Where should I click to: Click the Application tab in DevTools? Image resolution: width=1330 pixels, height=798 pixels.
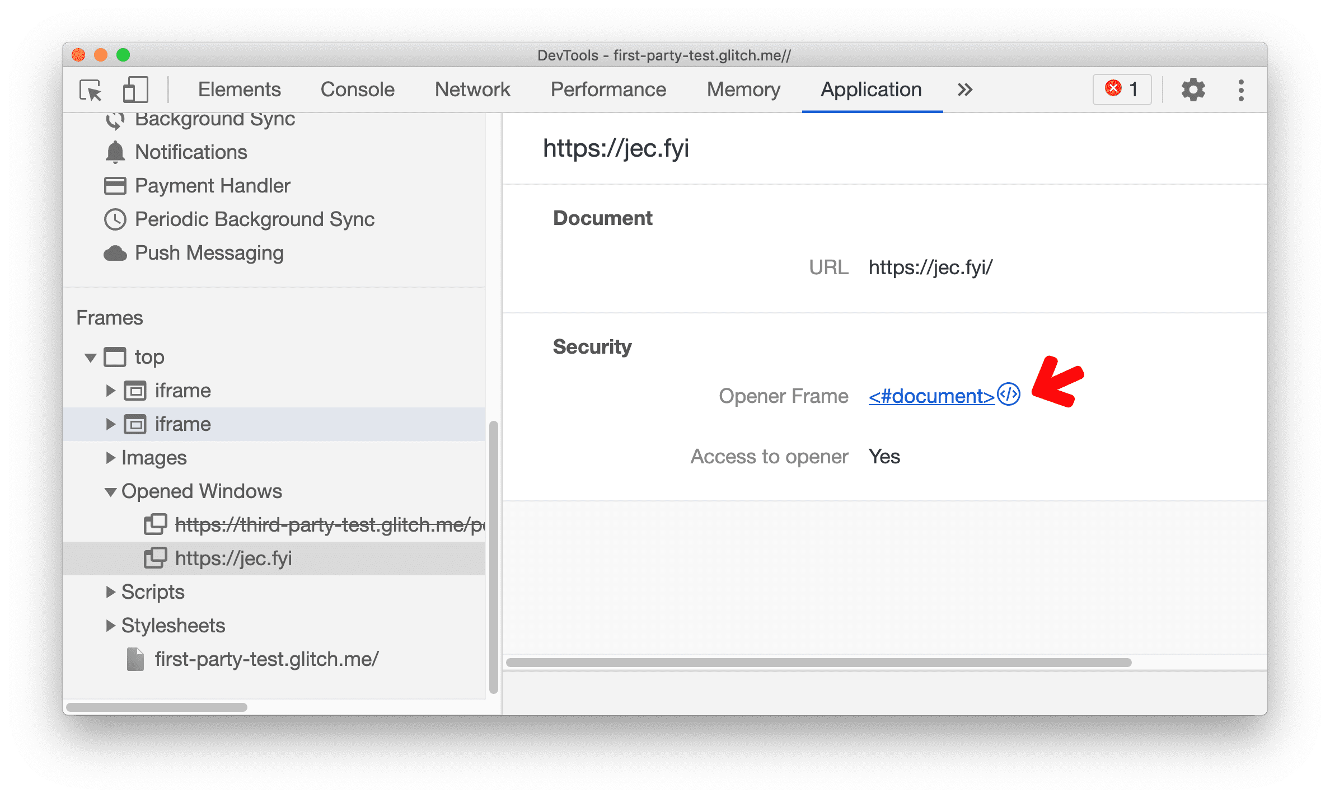point(869,90)
